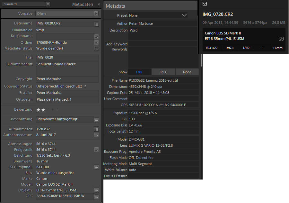Set Bewertung to one star
Viewport: 289px width, 203px height.
[x=38, y=110]
